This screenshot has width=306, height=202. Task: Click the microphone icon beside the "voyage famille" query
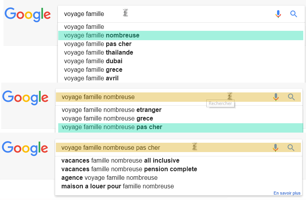pos(278,14)
